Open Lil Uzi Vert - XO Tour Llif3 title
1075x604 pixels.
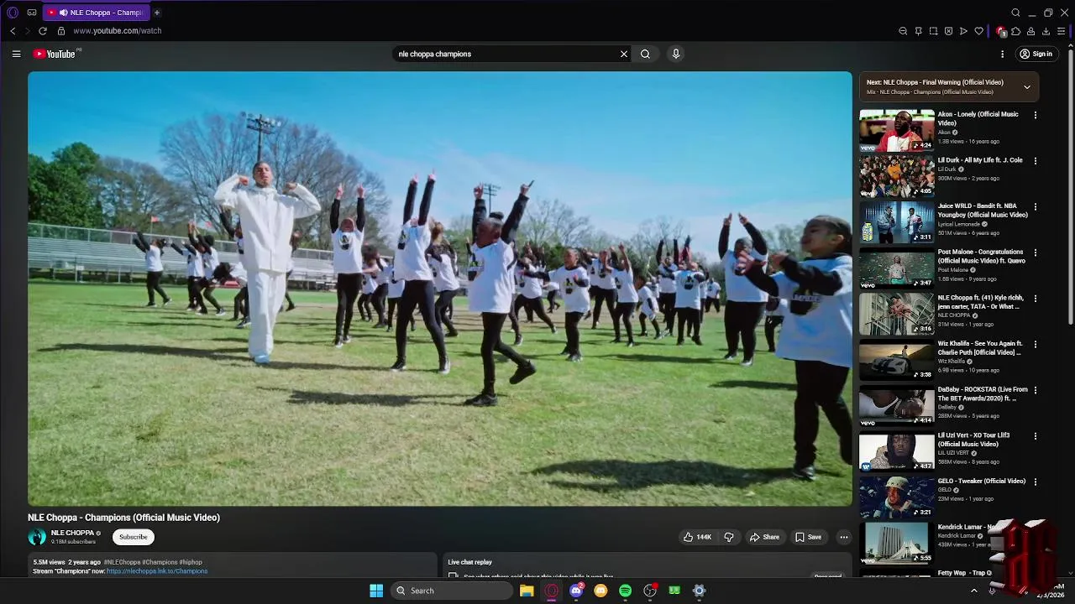coord(974,440)
